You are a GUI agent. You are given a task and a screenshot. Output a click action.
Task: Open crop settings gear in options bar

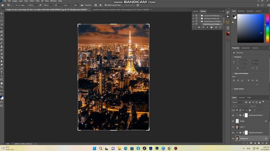100,5
